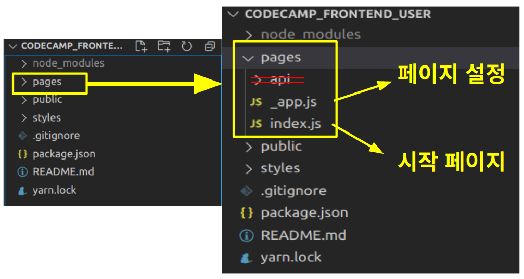524x279 pixels.
Task: Open README.md in the right explorer
Action: coord(303,235)
